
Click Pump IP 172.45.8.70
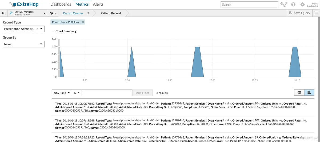pos(251,124)
